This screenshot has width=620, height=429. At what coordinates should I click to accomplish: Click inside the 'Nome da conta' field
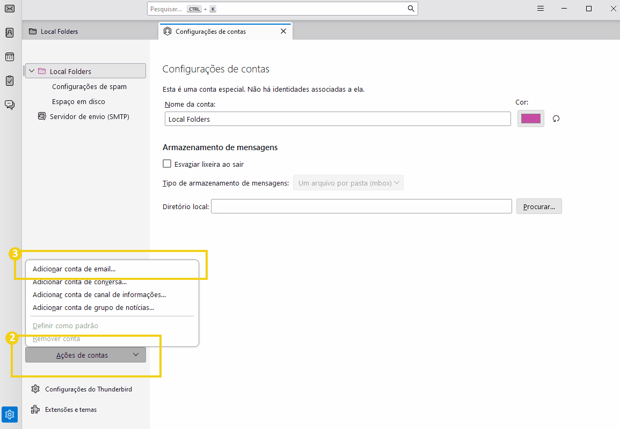pos(337,119)
